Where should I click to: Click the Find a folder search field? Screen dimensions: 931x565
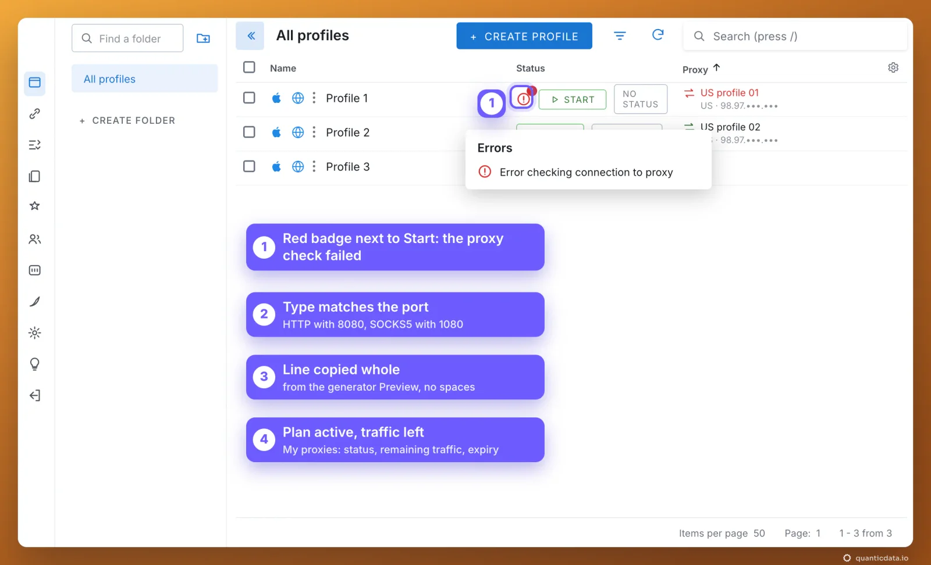[127, 38]
